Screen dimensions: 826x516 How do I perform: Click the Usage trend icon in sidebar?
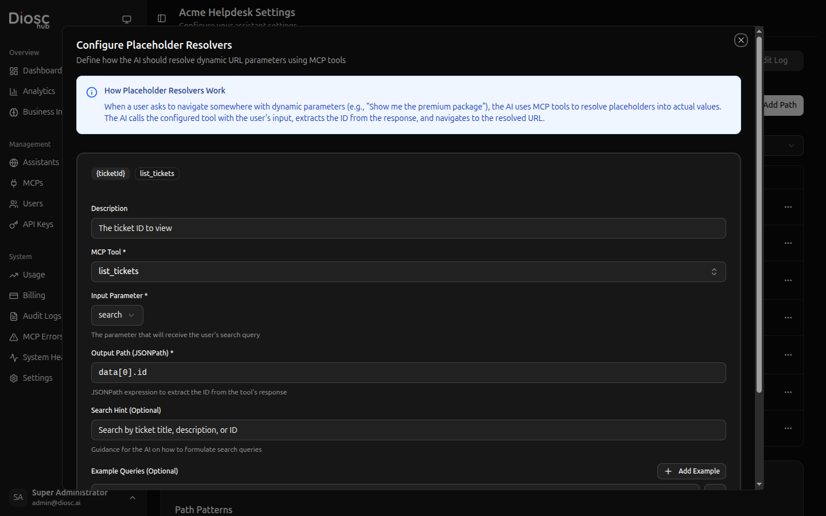point(13,275)
